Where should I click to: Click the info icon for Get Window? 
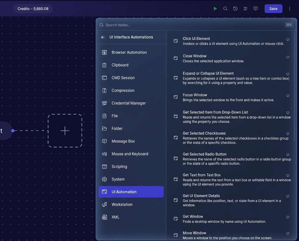(x=288, y=217)
